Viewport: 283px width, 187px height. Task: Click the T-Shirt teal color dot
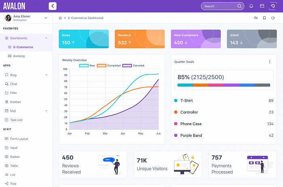(x=175, y=100)
